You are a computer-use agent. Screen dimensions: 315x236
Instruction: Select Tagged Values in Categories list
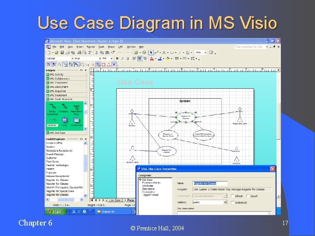click(150, 195)
